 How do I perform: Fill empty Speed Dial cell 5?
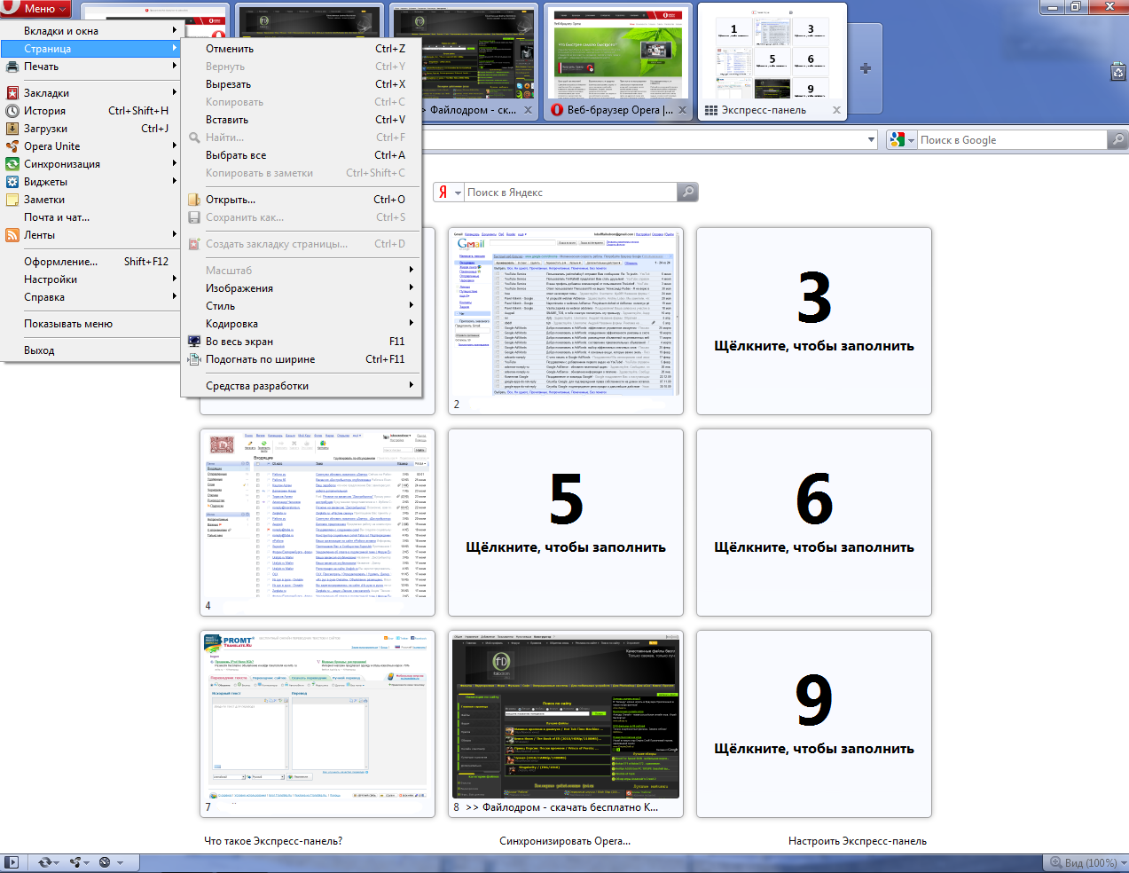[x=566, y=523]
